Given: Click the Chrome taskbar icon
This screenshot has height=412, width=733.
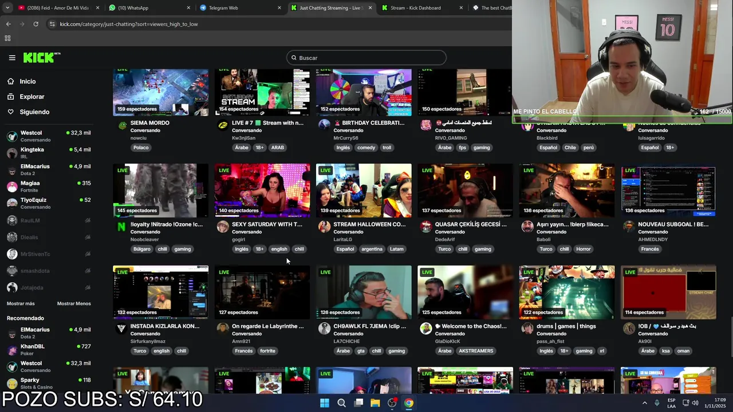Looking at the screenshot, I should click(x=409, y=403).
